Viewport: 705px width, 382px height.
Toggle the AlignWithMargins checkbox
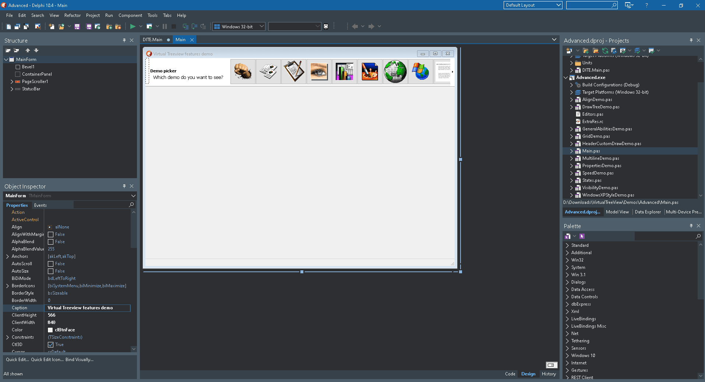[51, 234]
